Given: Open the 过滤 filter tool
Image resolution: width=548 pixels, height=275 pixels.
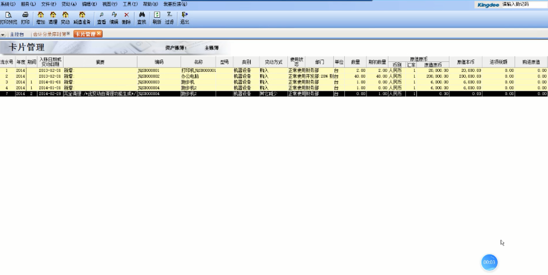Looking at the screenshot, I should point(169,18).
